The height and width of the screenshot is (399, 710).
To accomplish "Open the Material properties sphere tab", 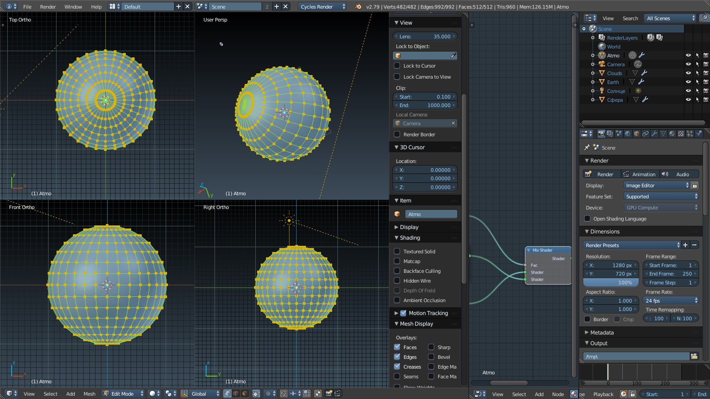I will tap(672, 134).
